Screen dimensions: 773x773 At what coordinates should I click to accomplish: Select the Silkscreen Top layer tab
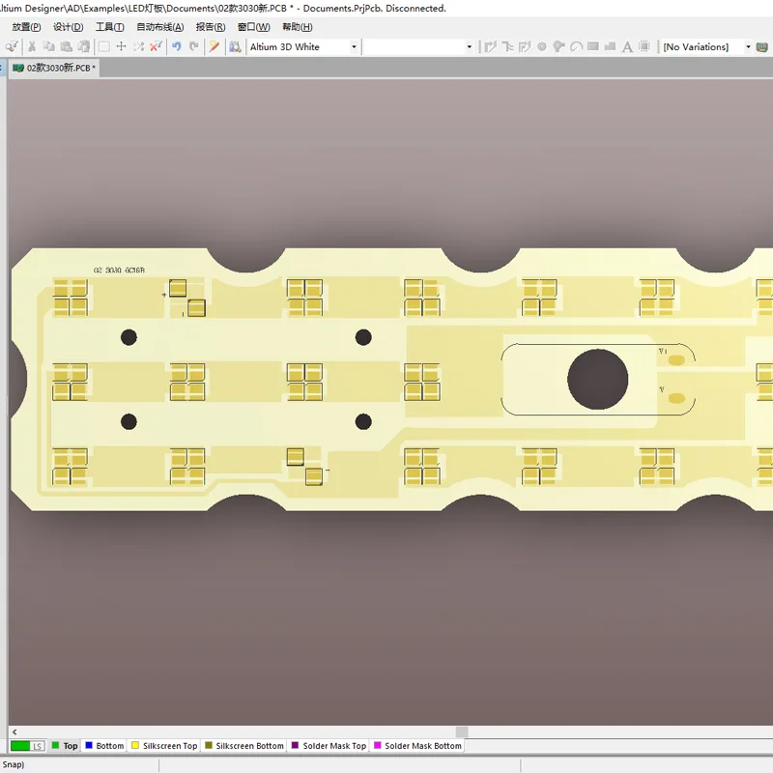164,745
